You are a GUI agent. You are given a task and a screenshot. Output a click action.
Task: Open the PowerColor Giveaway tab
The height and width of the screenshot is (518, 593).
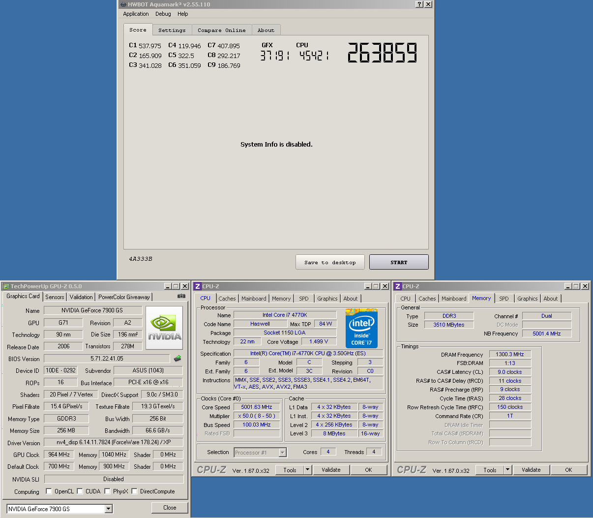pos(124,297)
